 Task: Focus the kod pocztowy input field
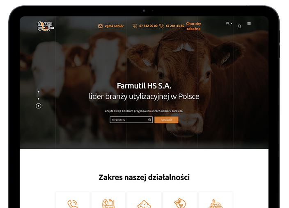click(x=131, y=120)
